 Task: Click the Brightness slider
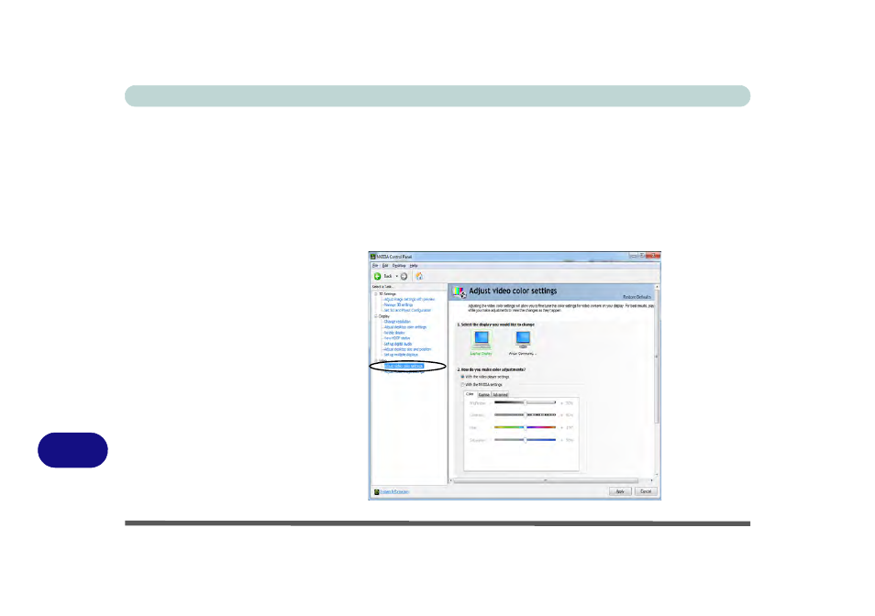tap(526, 402)
